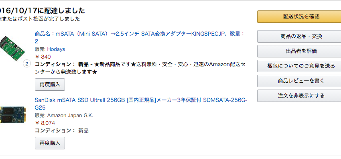Click 梱包についてのご意見を送る button
Viewport: 341px width, 159px height.
[x=299, y=66]
